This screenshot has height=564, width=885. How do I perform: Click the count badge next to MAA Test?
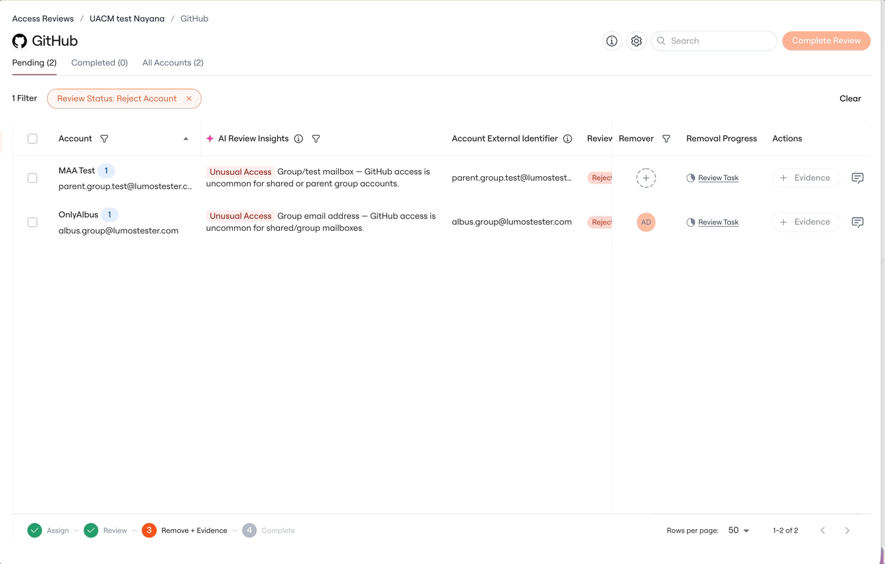pos(107,171)
